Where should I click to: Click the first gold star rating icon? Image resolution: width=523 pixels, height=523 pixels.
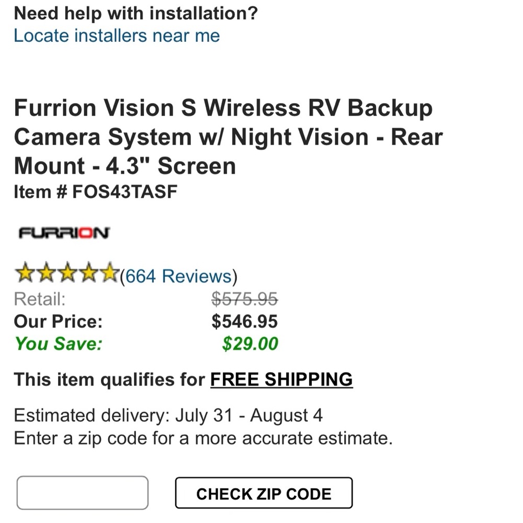tap(25, 272)
